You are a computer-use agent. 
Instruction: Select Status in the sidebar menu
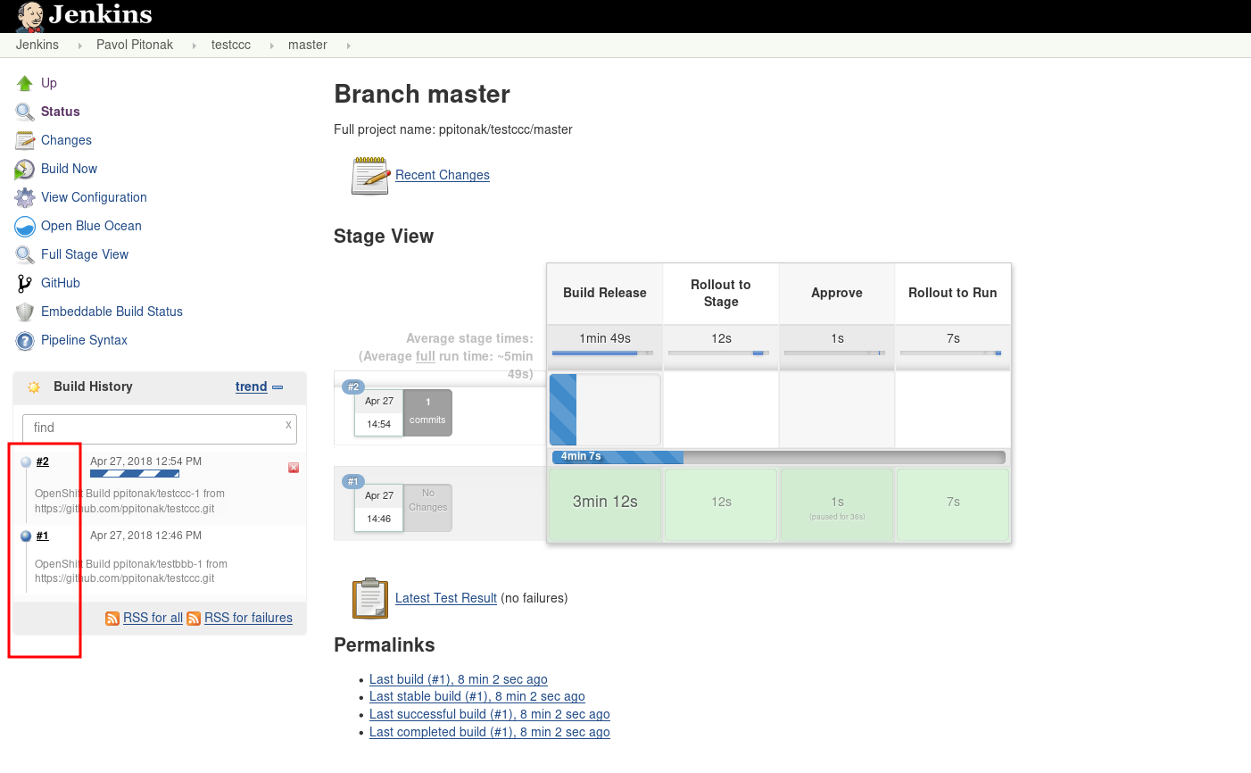point(61,112)
